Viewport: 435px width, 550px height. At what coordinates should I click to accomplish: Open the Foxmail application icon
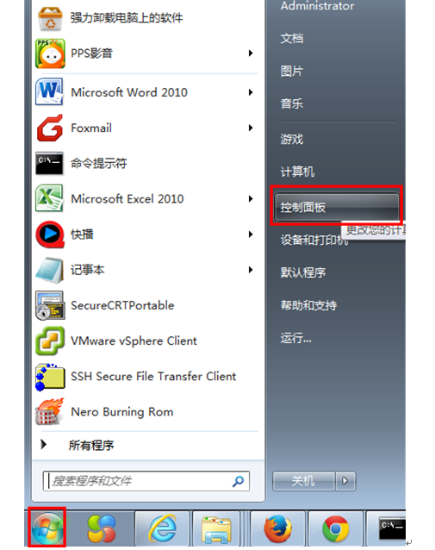pyautogui.click(x=49, y=128)
